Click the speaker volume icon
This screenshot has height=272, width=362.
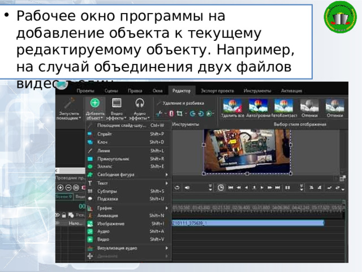tap(187, 188)
